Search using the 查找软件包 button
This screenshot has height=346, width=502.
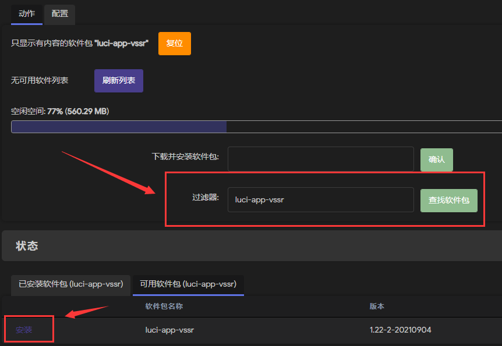point(449,201)
